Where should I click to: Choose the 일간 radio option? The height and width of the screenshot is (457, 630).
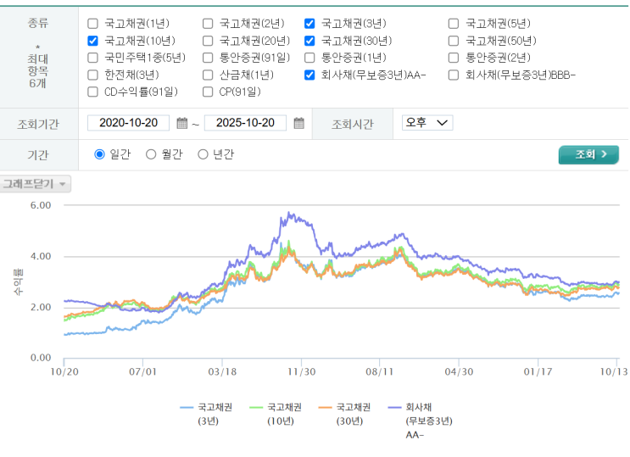[x=99, y=154]
